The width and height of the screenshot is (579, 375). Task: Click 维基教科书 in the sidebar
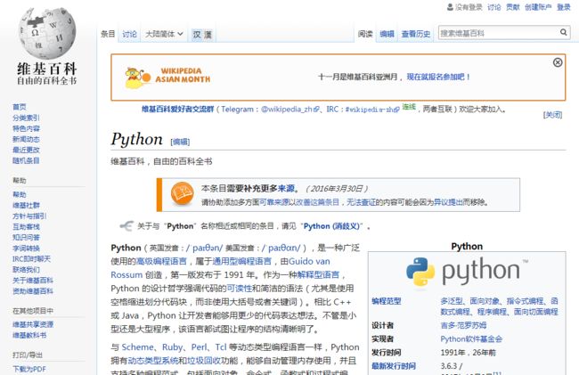click(29, 335)
